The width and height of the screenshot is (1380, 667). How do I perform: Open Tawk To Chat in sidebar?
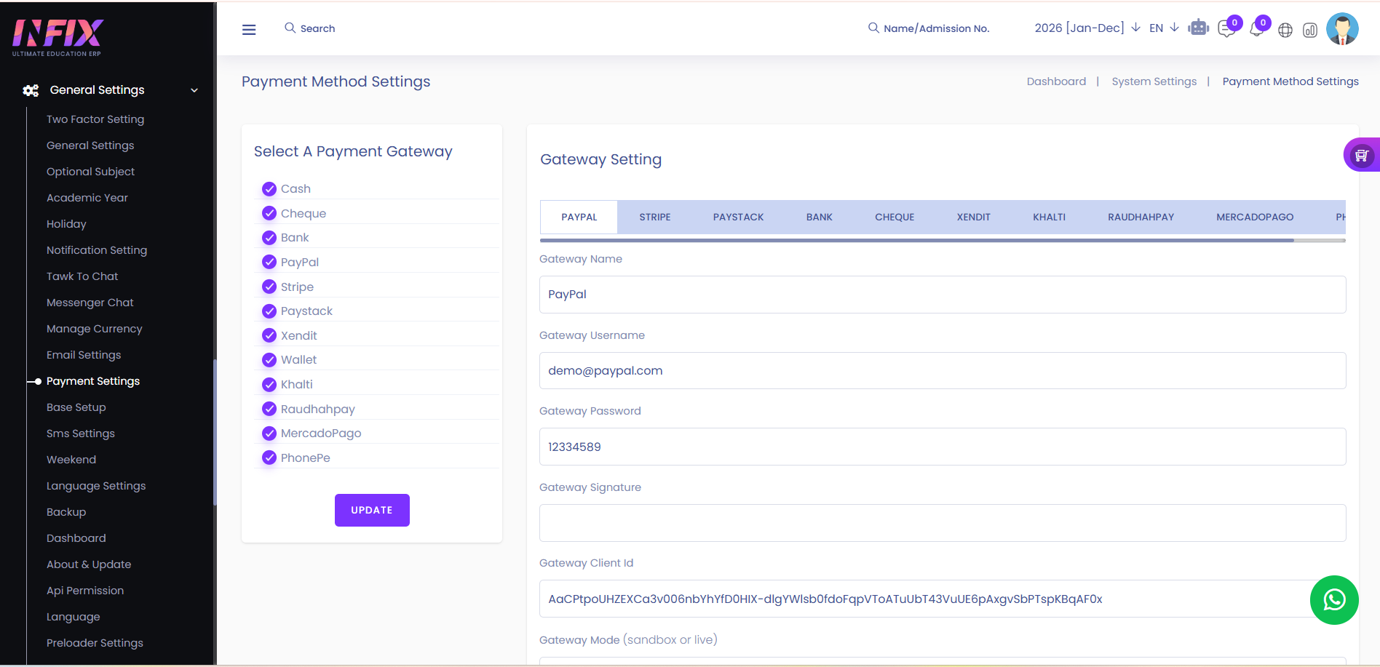click(x=82, y=276)
